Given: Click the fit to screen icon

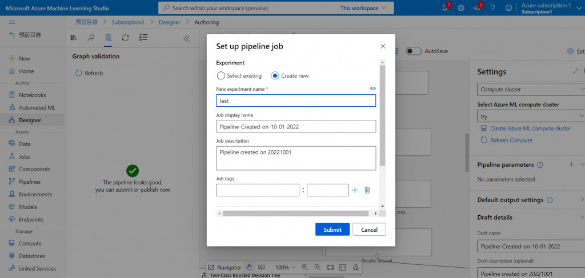Looking at the screenshot, I should [x=330, y=267].
